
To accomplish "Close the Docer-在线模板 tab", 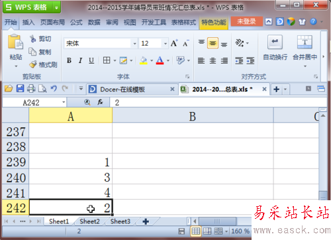I will (x=172, y=89).
